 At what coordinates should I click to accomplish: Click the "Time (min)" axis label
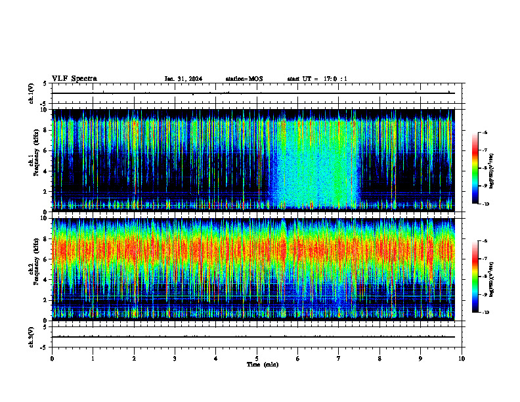pos(263,365)
